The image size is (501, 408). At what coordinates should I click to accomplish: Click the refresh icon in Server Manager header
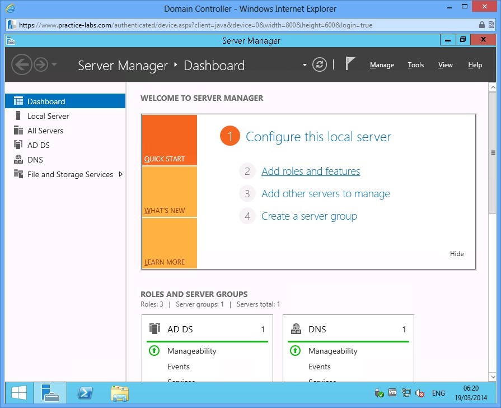click(320, 64)
